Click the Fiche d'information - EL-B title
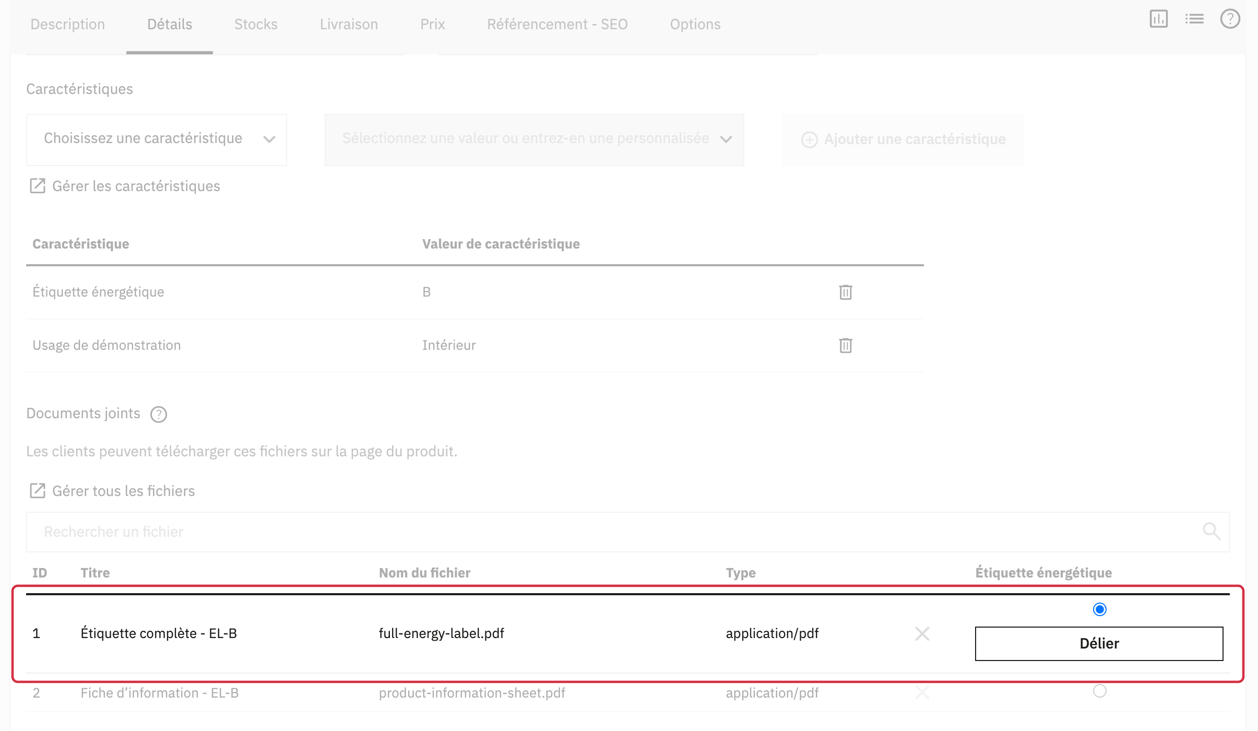 pos(160,693)
